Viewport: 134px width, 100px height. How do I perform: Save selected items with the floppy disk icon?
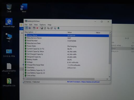(x=42, y=28)
